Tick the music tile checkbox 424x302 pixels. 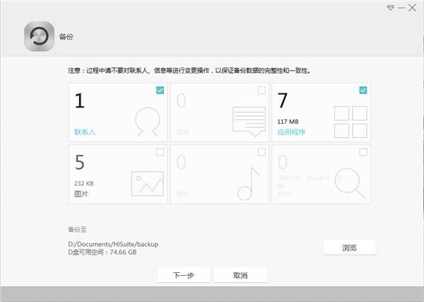coord(261,151)
